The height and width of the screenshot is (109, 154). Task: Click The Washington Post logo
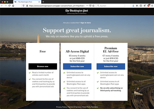point(77,11)
